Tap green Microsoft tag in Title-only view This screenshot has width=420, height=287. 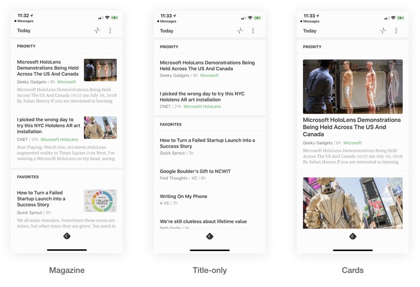(210, 75)
